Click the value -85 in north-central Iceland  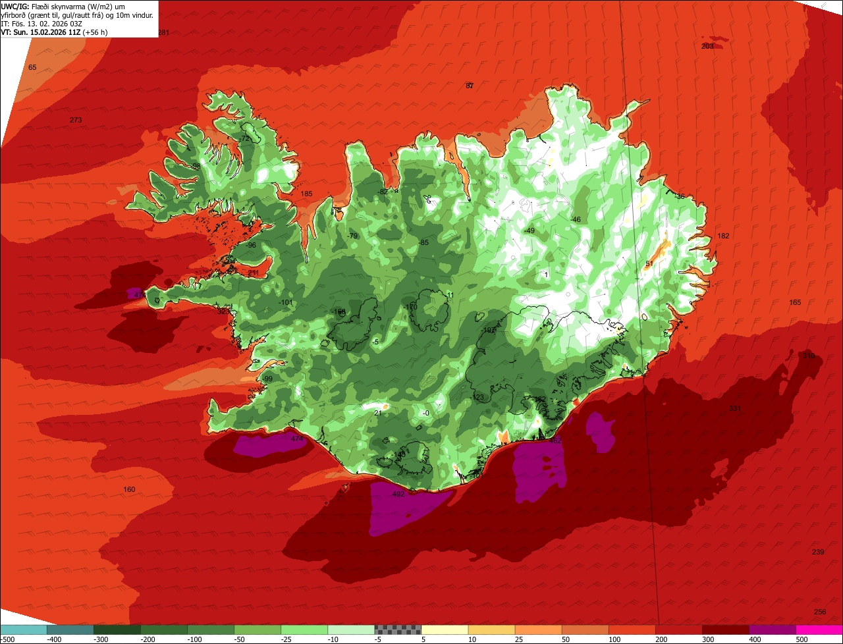(x=423, y=242)
